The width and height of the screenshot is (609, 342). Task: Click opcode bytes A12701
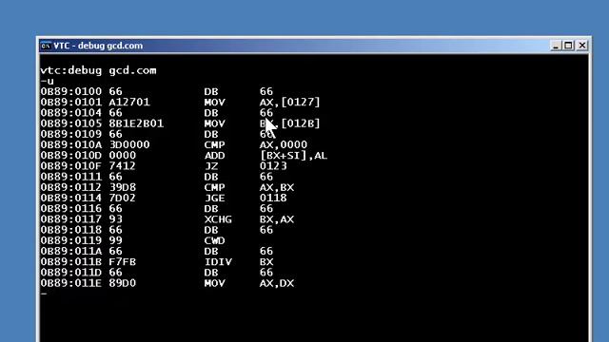pyautogui.click(x=129, y=103)
